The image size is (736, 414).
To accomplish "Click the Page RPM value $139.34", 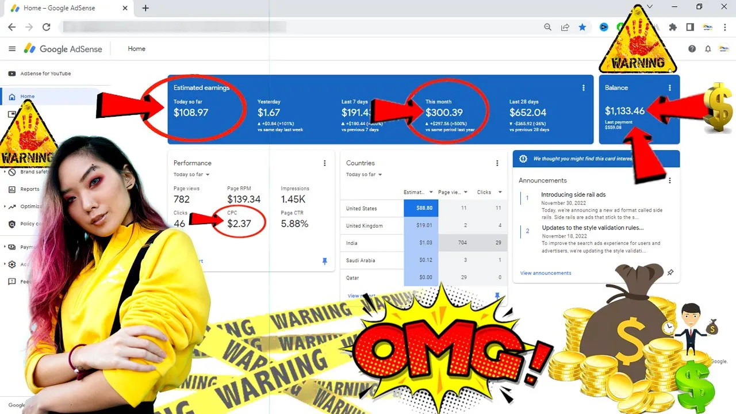I will 244,199.
